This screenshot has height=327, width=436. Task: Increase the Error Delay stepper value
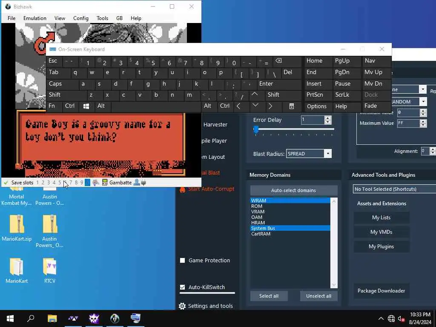tap(328, 118)
